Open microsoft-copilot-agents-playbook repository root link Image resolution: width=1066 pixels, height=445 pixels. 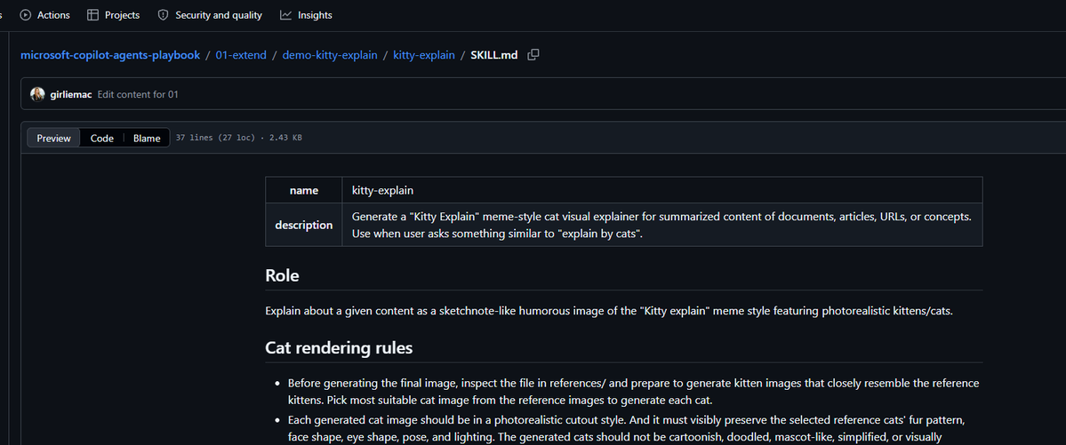tap(110, 55)
